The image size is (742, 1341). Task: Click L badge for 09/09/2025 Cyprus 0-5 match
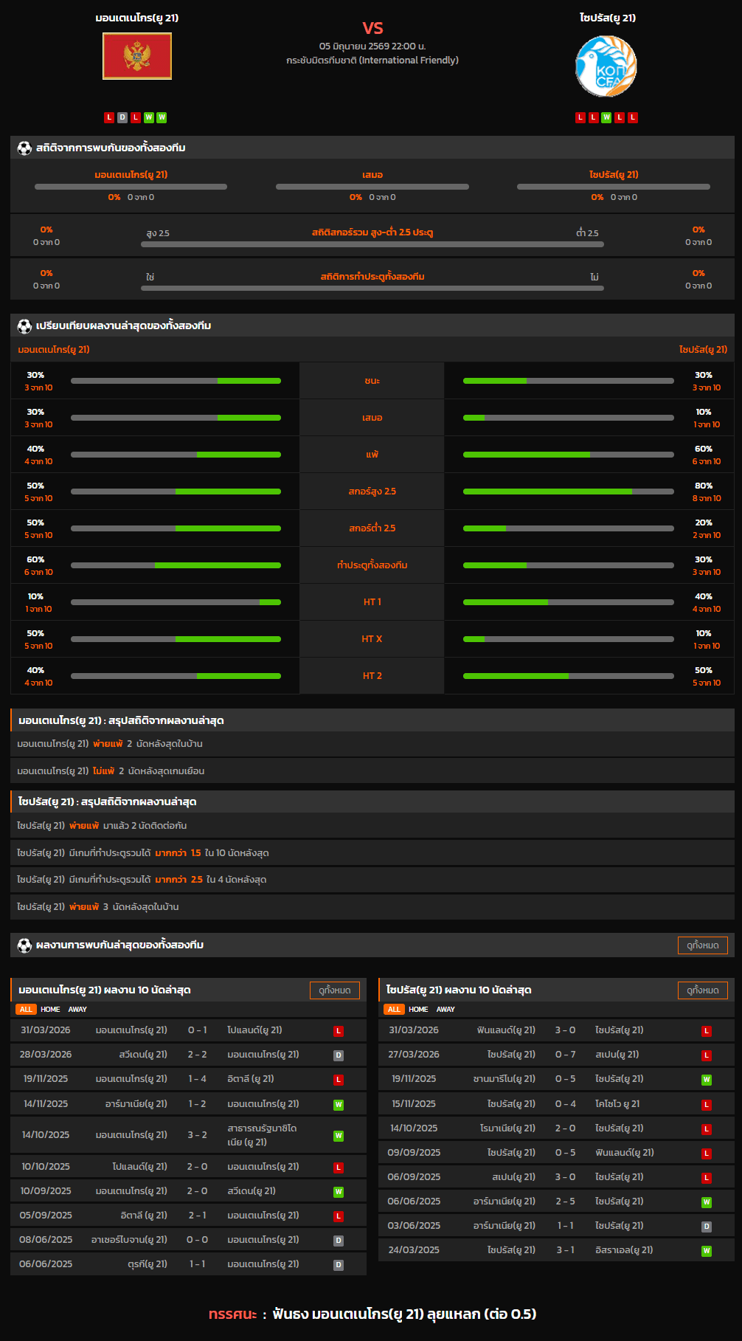pos(707,1154)
